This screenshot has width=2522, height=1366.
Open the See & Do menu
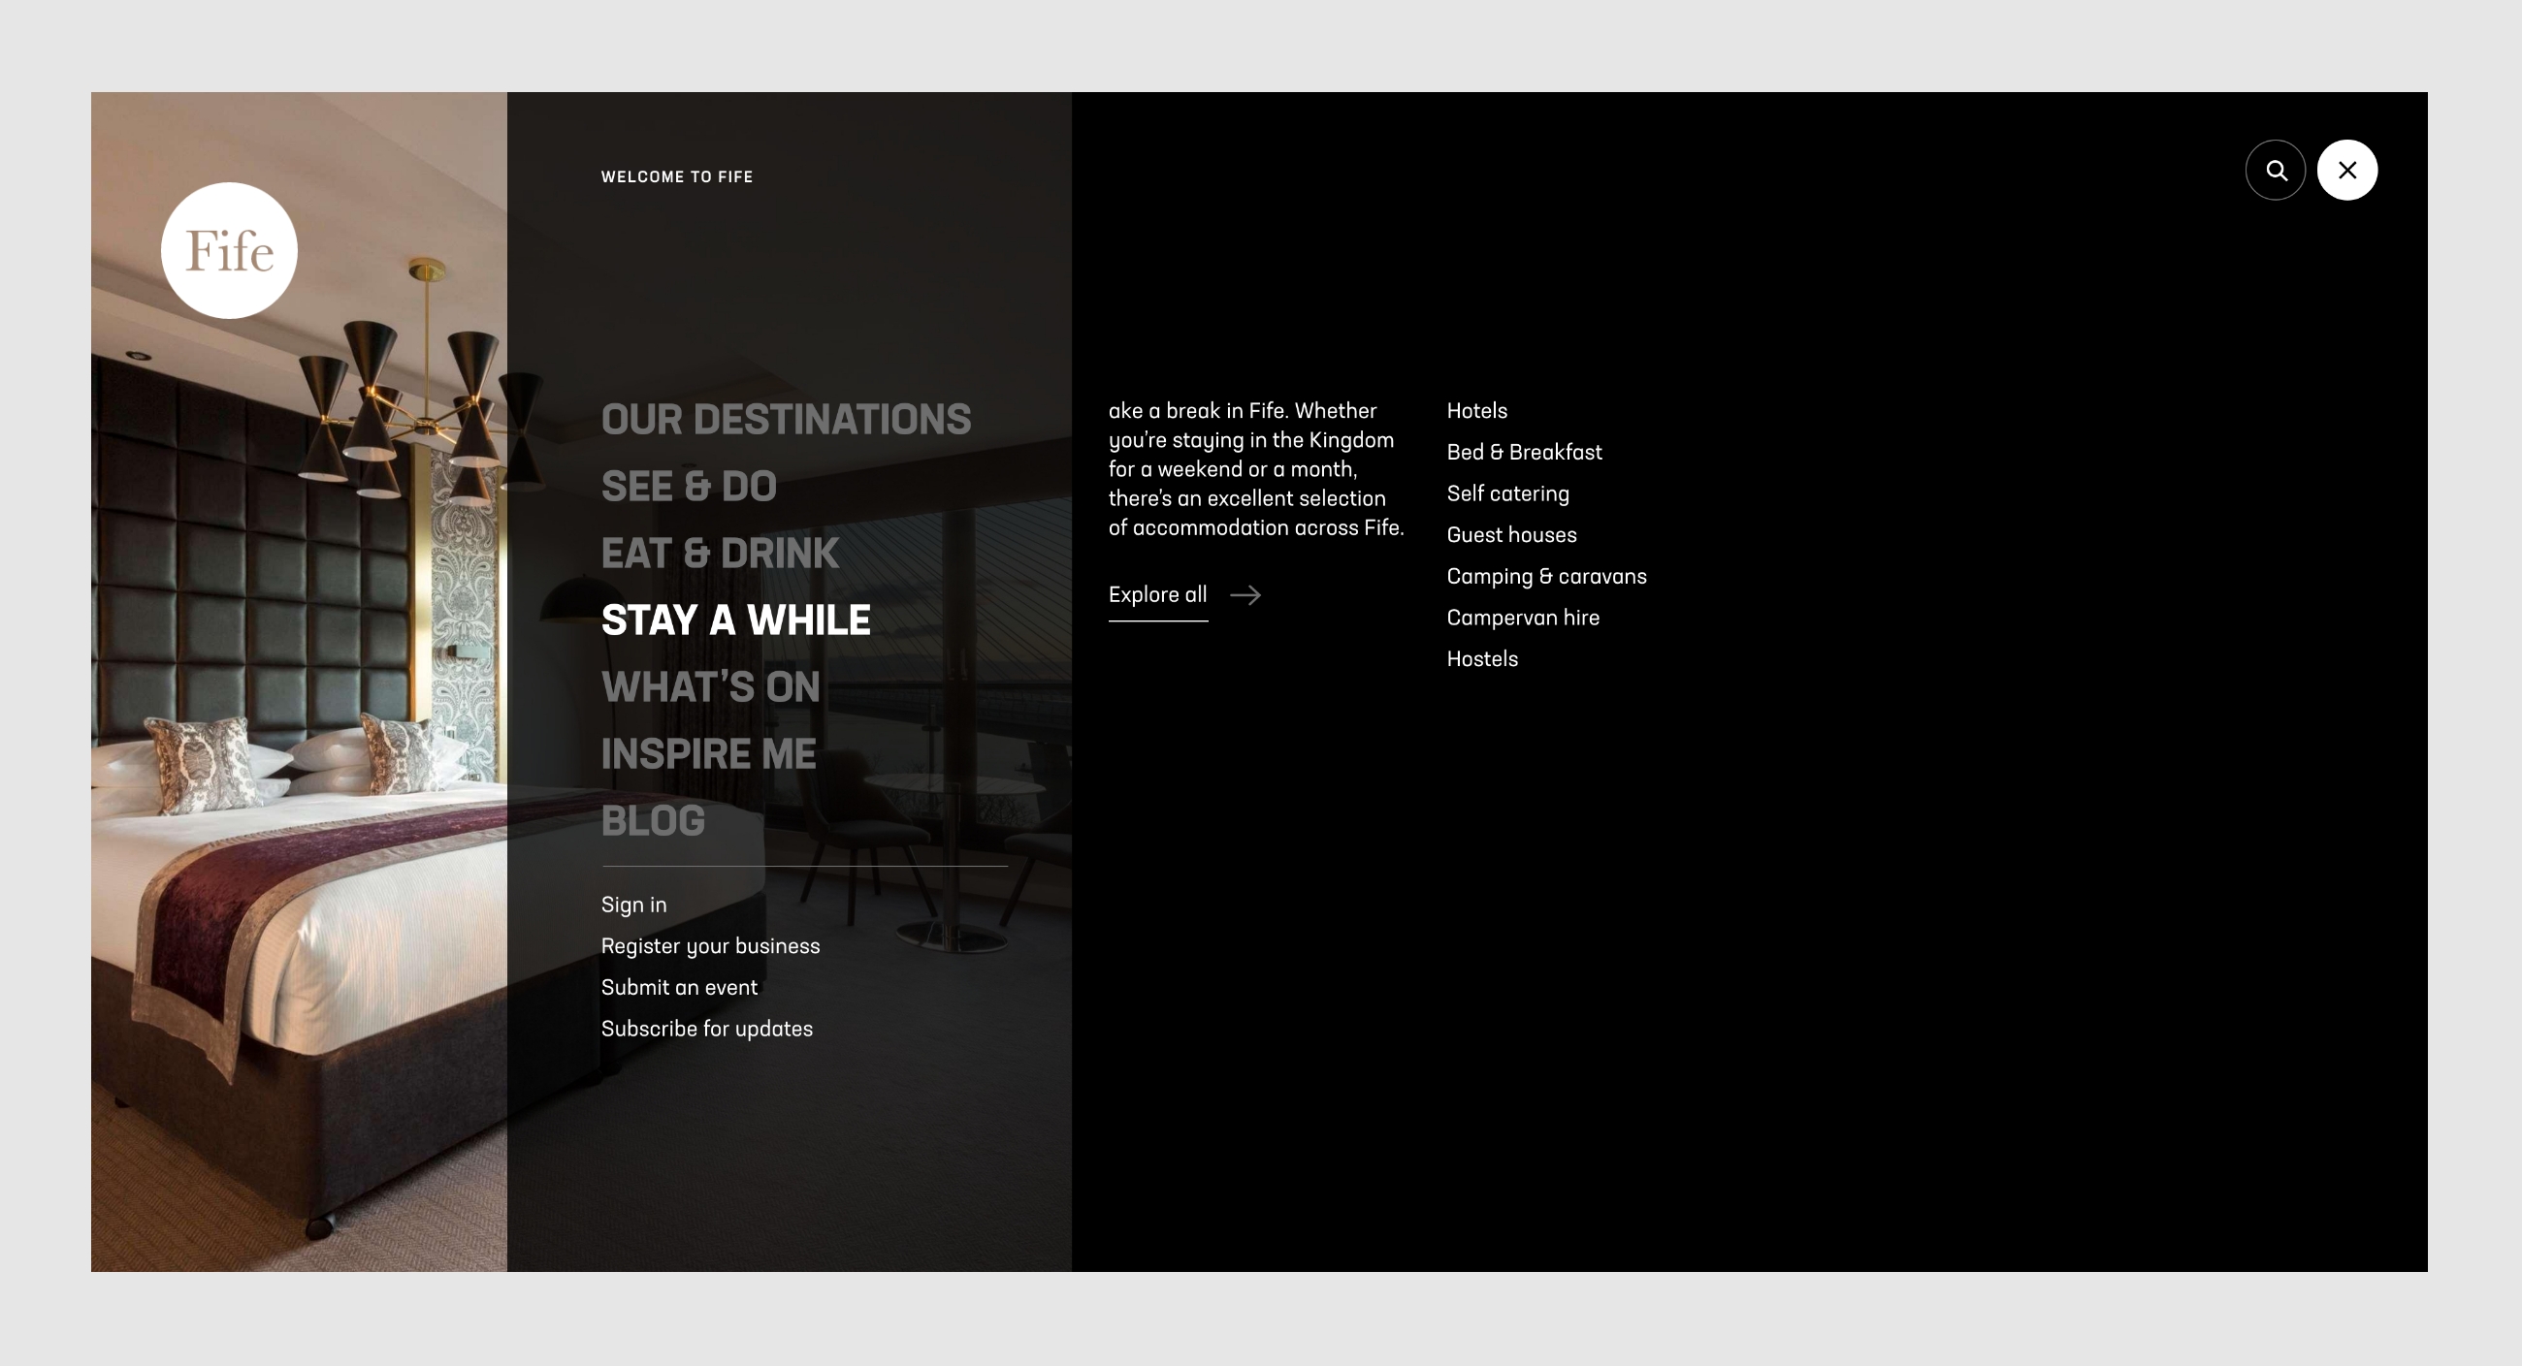point(689,487)
